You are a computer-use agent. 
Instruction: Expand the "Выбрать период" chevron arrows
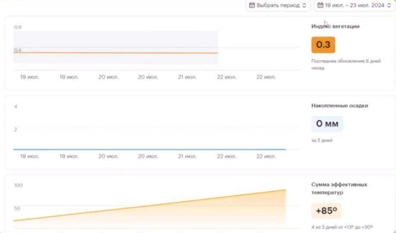click(x=304, y=5)
